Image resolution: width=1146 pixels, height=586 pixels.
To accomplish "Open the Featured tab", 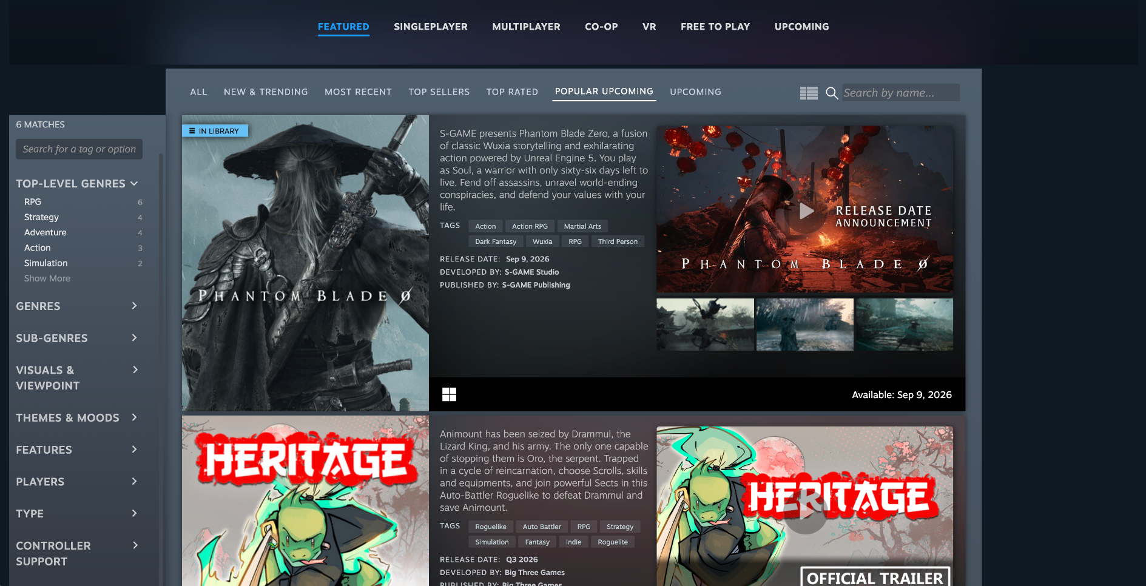I will (x=343, y=27).
